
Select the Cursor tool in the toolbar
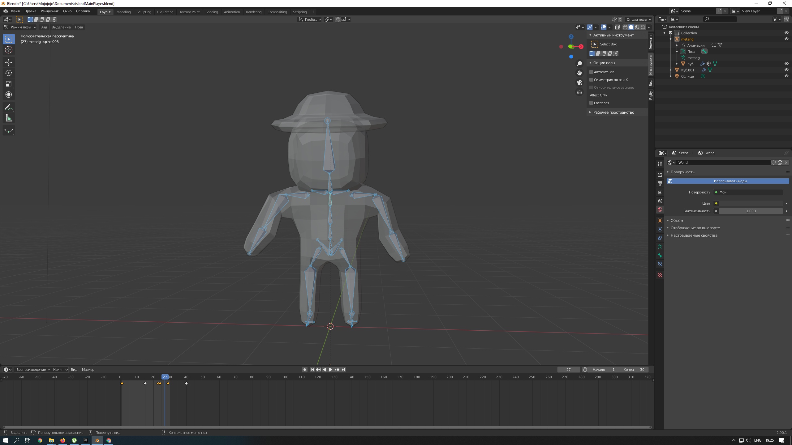(9, 50)
